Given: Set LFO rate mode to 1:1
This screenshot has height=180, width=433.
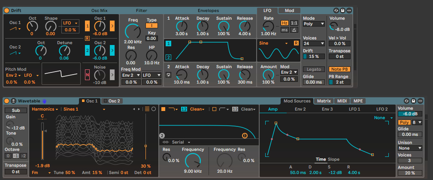Looking at the screenshot, I should click(294, 23).
